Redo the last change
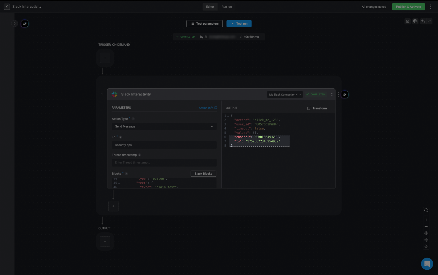 pyautogui.click(x=429, y=21)
